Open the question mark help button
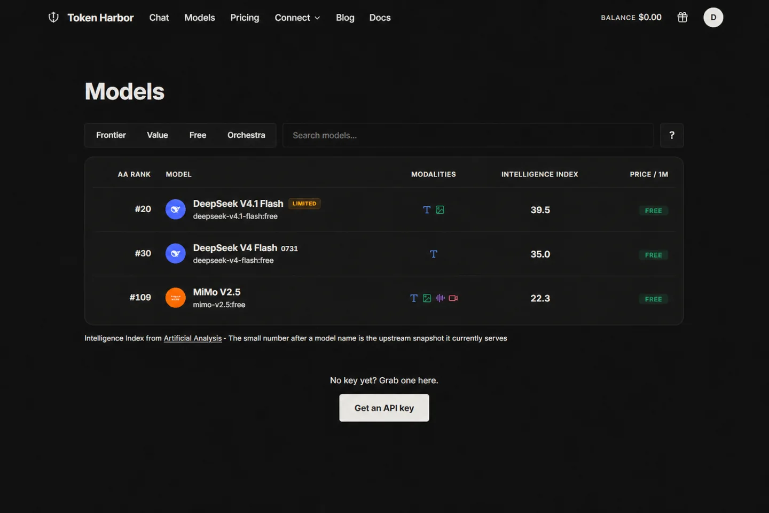 coord(672,135)
